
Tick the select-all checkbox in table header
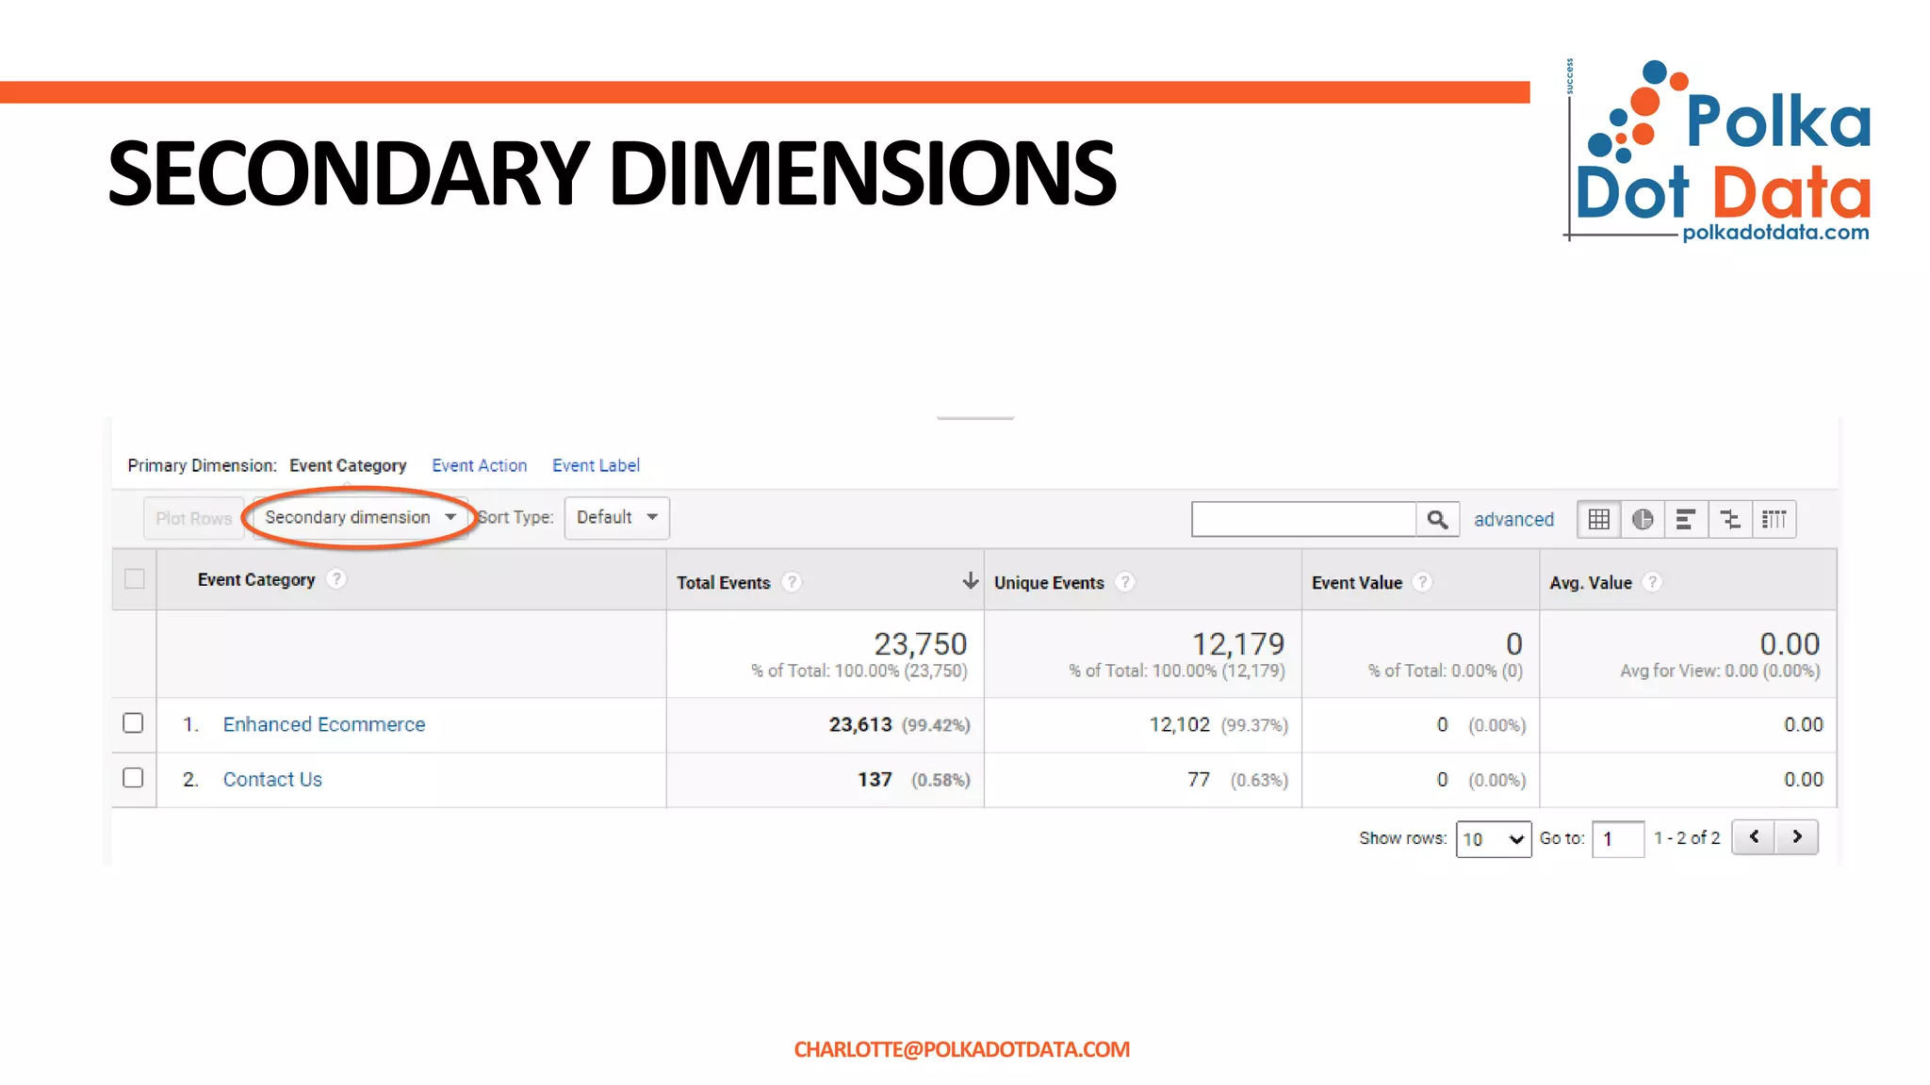click(x=135, y=578)
